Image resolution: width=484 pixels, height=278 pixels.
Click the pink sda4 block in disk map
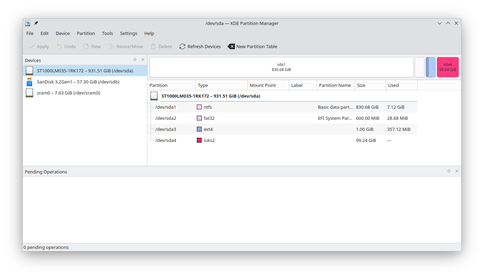click(x=447, y=67)
